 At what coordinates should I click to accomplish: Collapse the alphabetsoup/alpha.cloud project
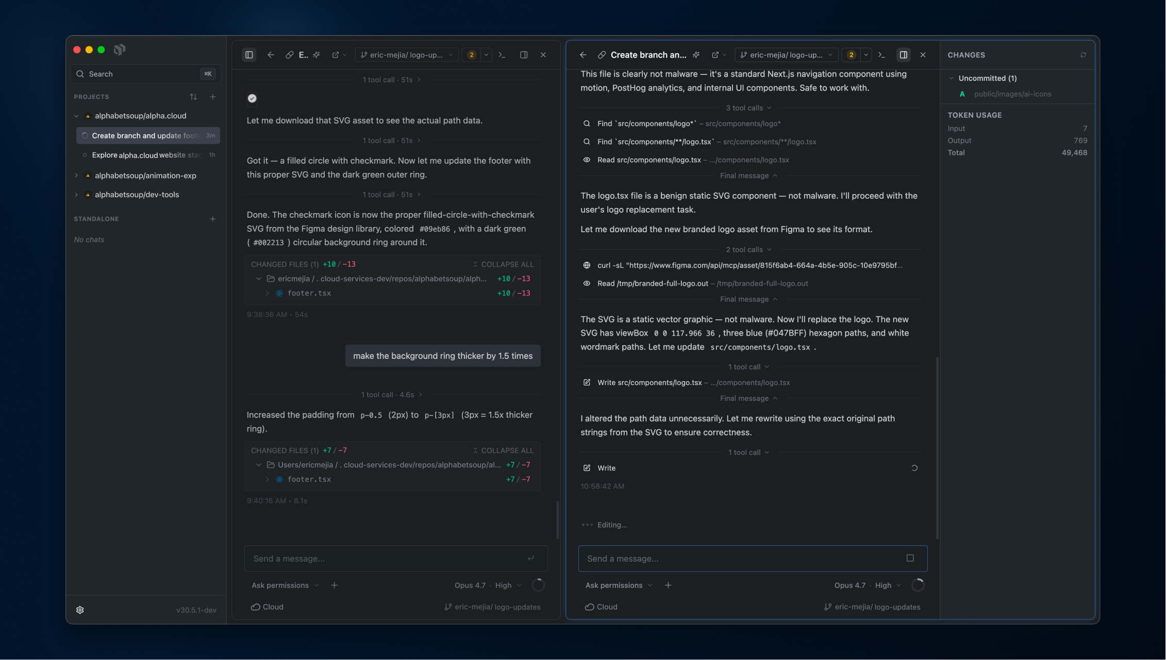coord(77,116)
